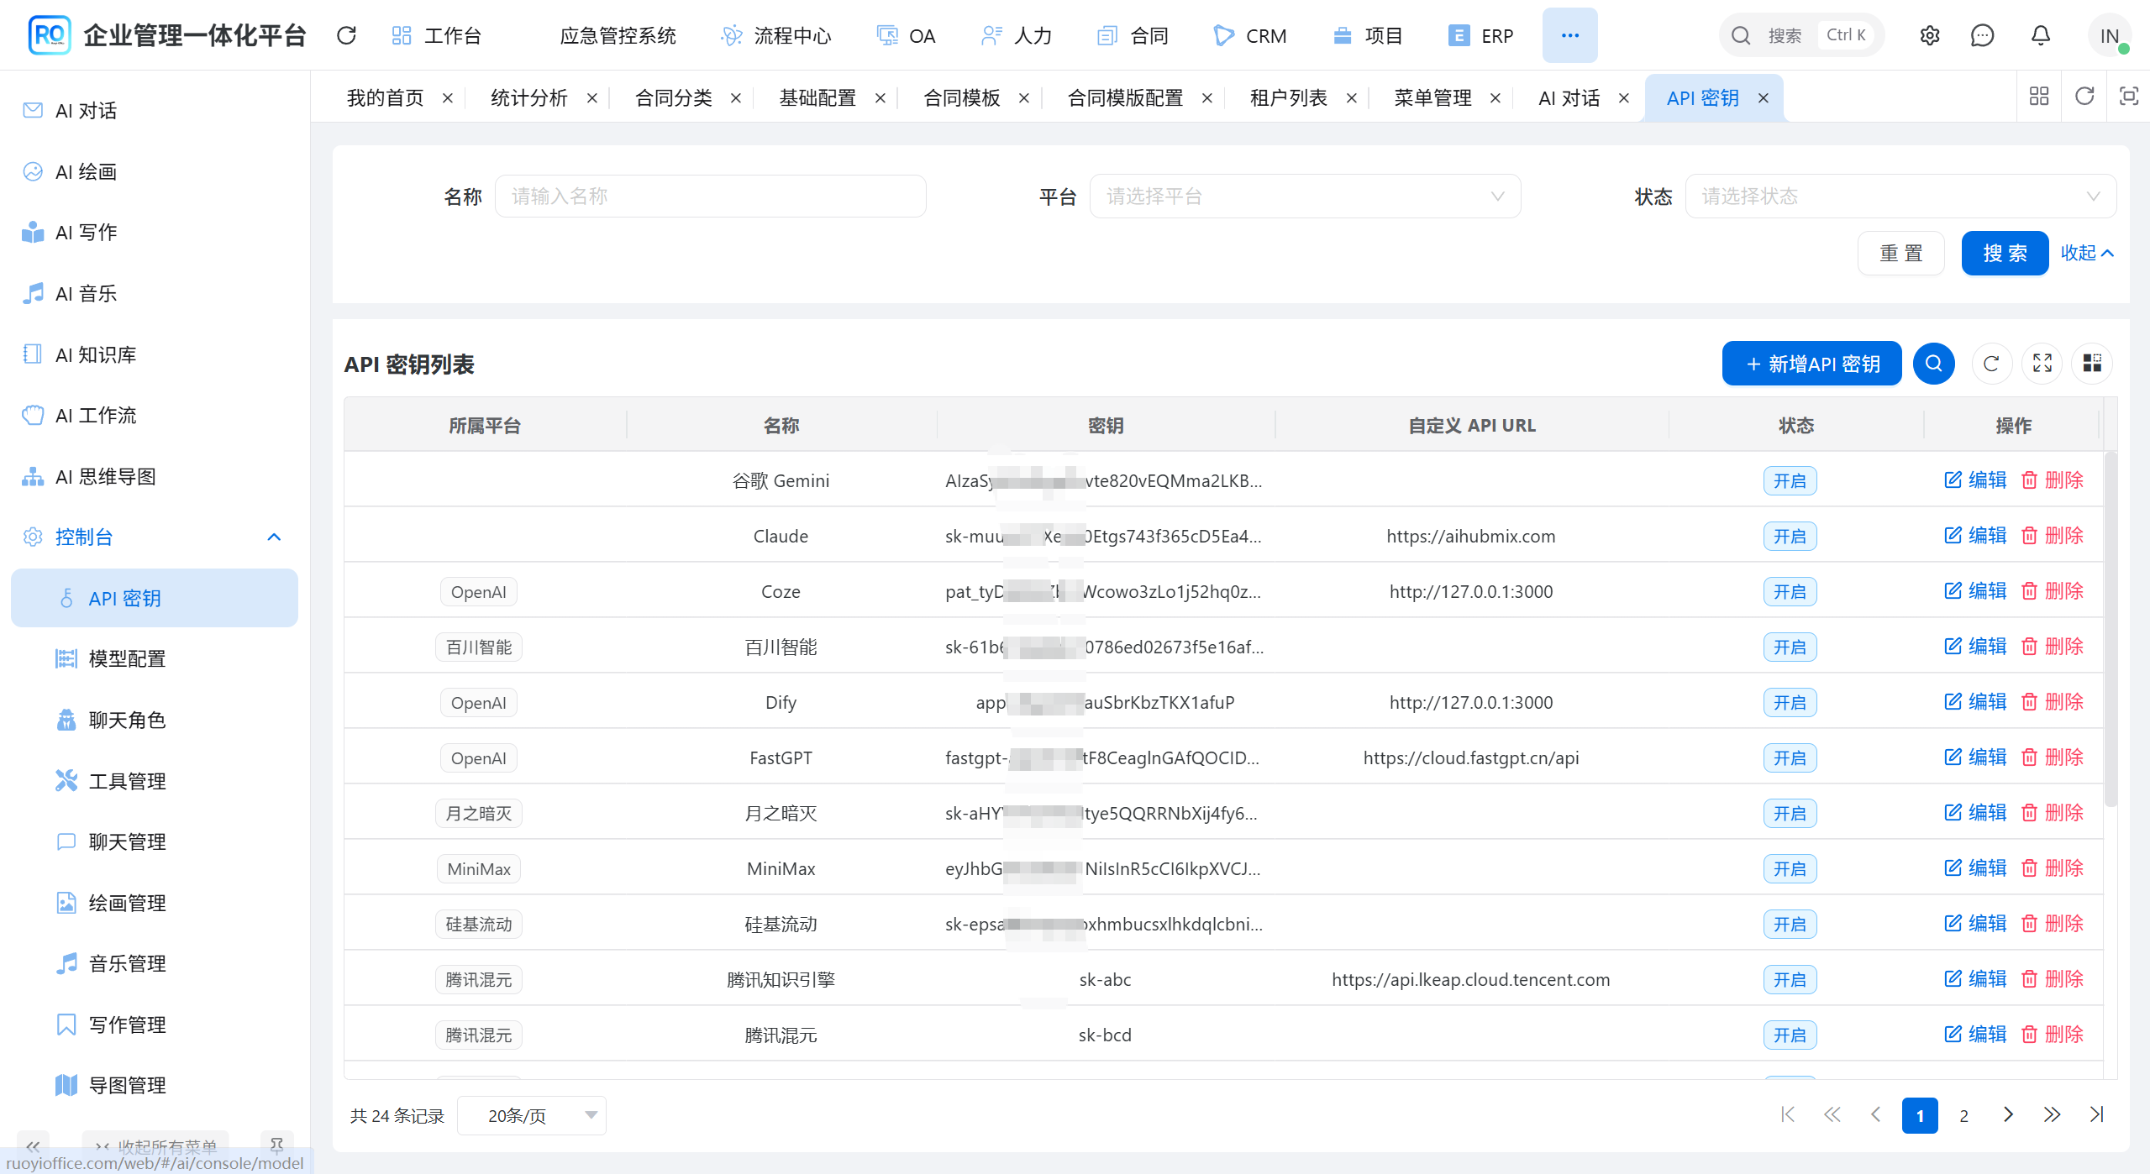Jump forward pages with double arrow

(2052, 1115)
